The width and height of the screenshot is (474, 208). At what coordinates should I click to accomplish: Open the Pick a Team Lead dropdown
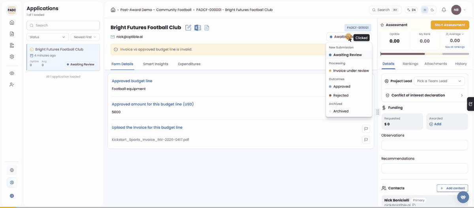pyautogui.click(x=439, y=81)
